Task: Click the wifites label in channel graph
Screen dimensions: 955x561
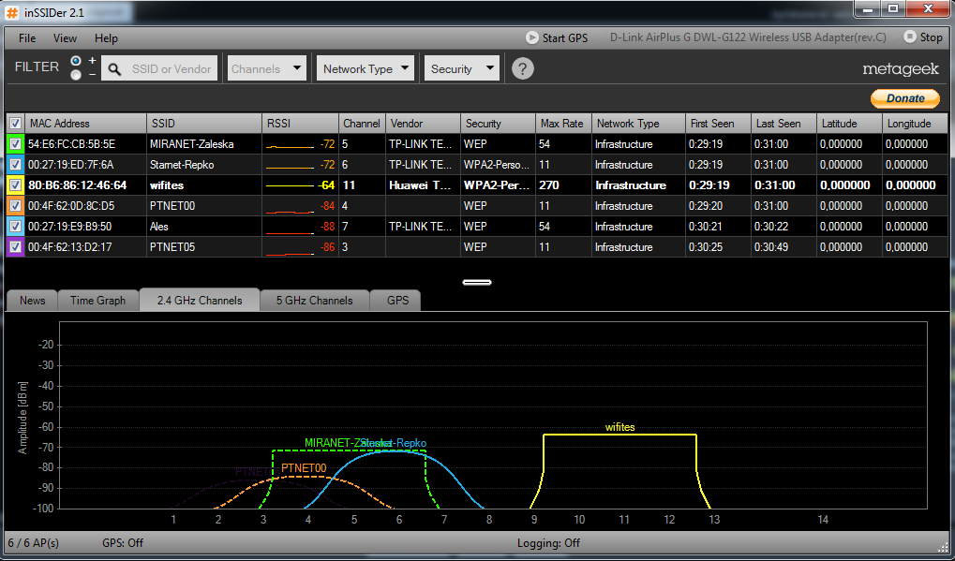Action: coord(620,427)
